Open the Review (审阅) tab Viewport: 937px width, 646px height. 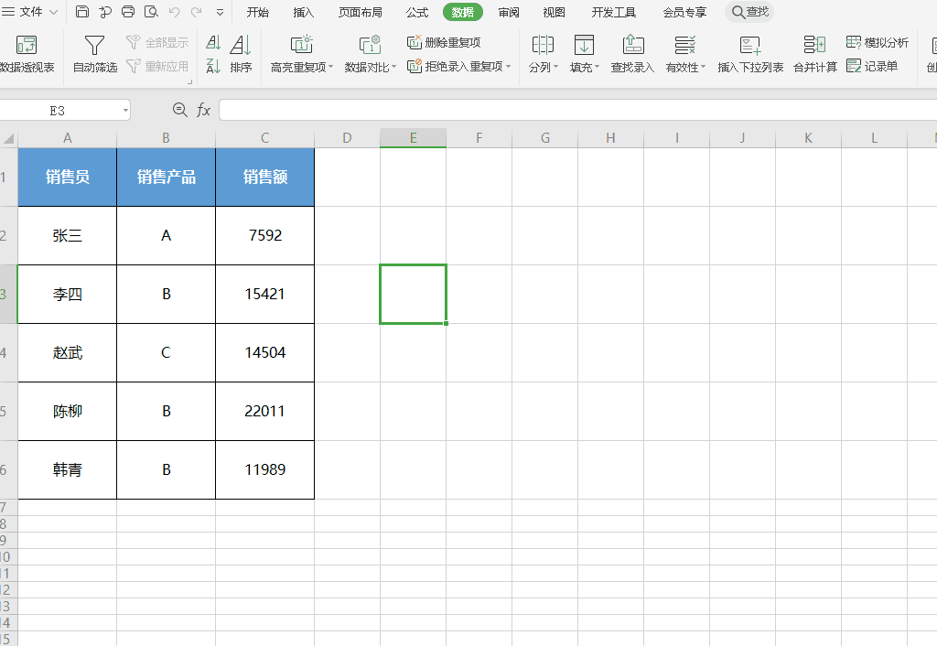[x=509, y=12]
